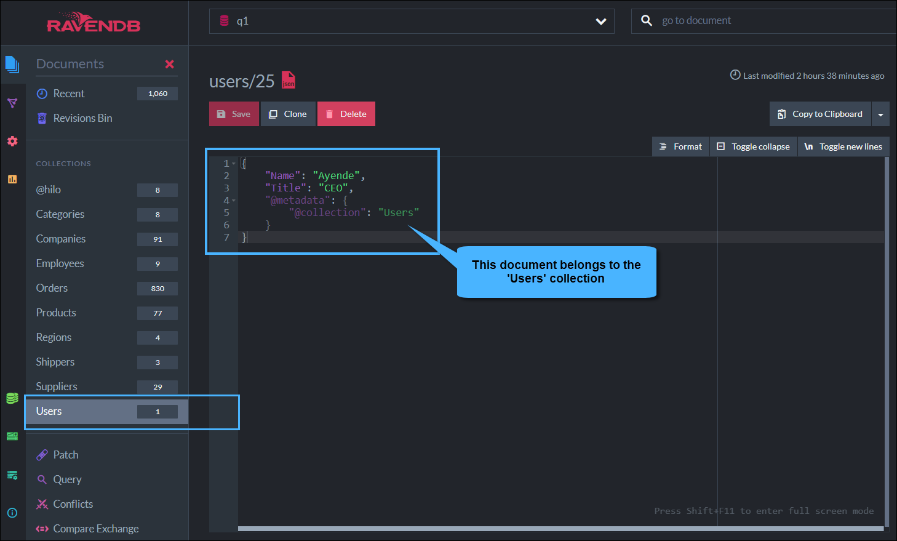Viewport: 897px width, 541px height.
Task: Close the Documents side panel
Action: (170, 64)
